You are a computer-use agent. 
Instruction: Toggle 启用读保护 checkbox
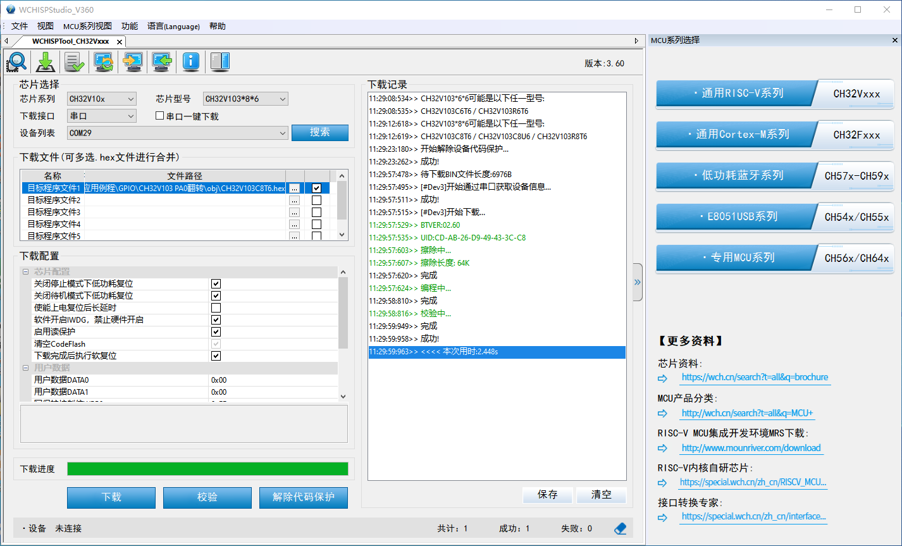(x=216, y=332)
